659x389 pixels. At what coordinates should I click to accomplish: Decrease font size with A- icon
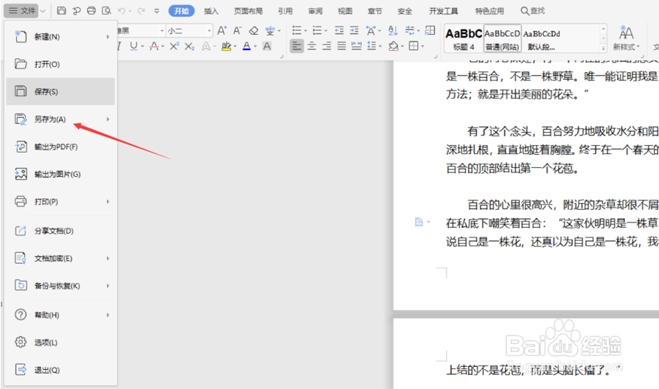pos(237,31)
